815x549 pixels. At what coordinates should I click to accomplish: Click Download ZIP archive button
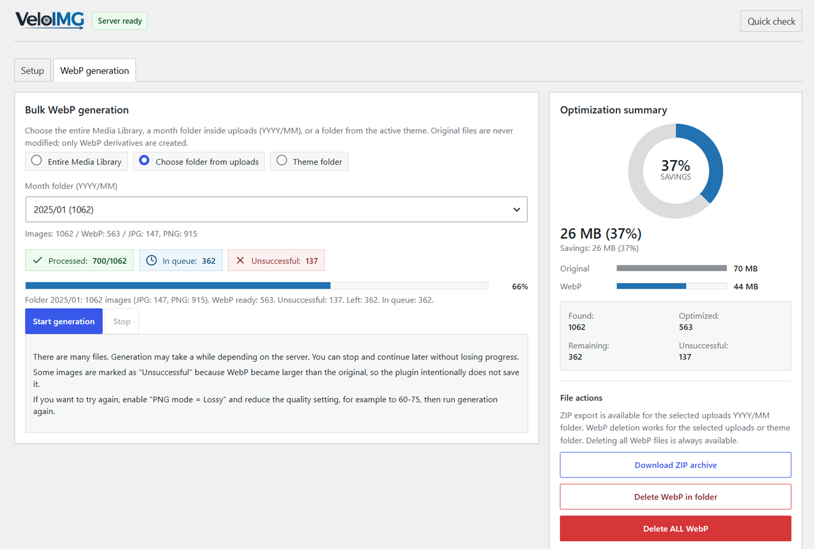(x=675, y=465)
